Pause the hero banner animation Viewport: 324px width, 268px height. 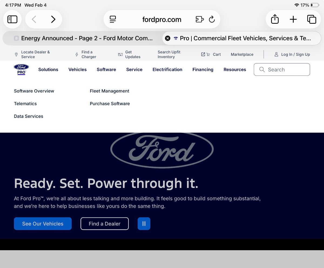click(x=144, y=224)
